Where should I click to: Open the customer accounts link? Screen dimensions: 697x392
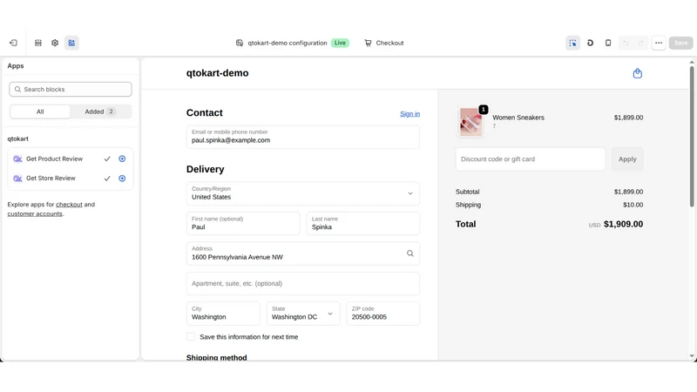click(35, 213)
